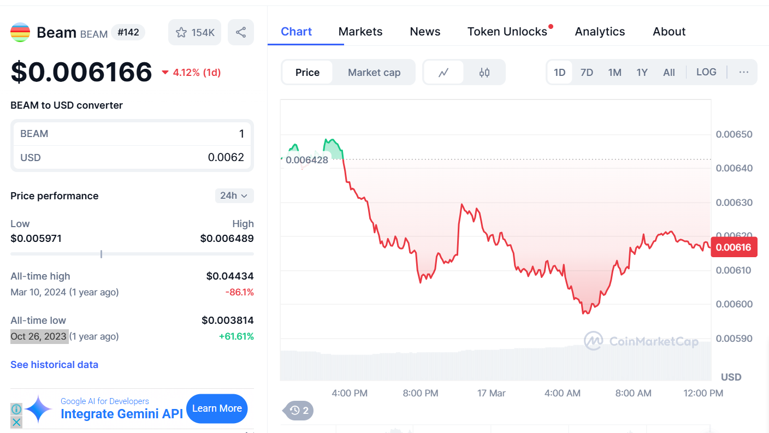Expand the 1Y timeframe option
Screen dimensions: 769x433
(642, 72)
